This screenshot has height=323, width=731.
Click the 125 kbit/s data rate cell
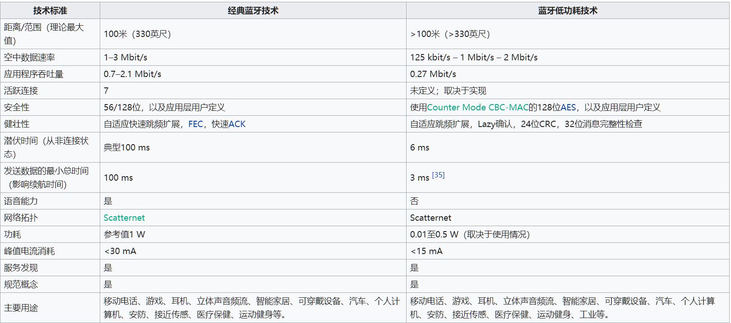473,57
